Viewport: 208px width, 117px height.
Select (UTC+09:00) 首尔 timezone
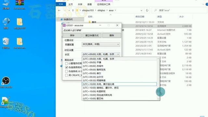tap(119, 73)
